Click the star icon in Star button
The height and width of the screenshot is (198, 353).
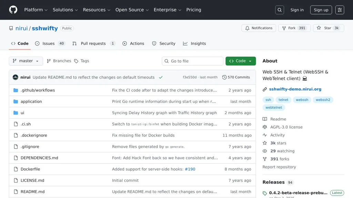319,28
